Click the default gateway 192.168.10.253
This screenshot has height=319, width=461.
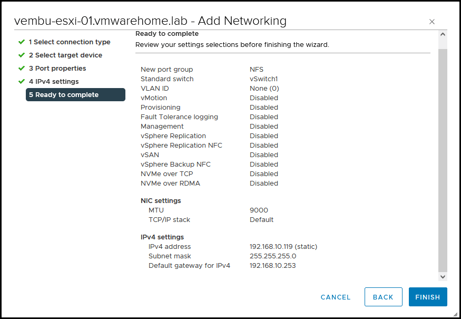[x=272, y=265]
